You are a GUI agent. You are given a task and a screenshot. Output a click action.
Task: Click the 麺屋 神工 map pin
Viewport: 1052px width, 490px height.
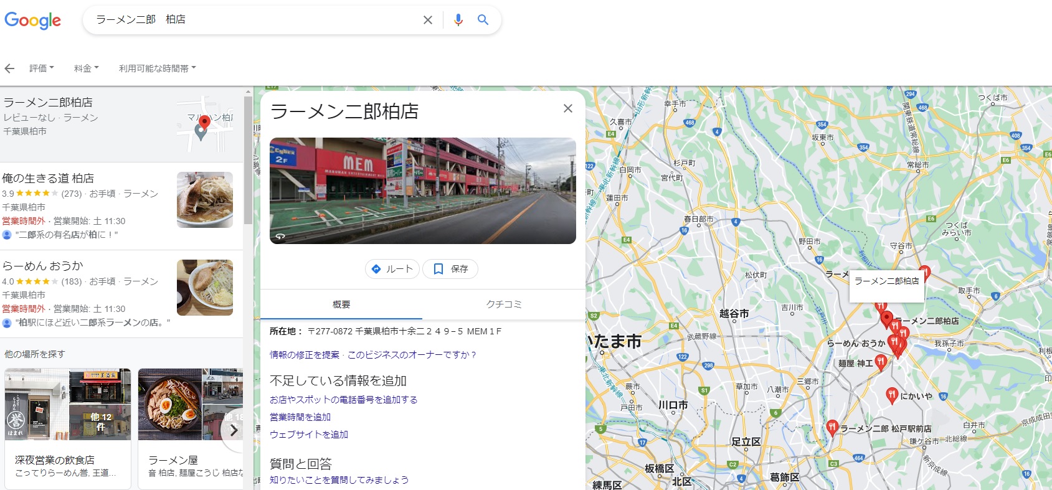pyautogui.click(x=881, y=362)
